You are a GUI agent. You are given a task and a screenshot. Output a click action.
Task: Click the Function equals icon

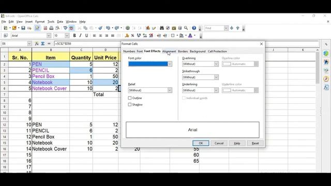coord(49,43)
